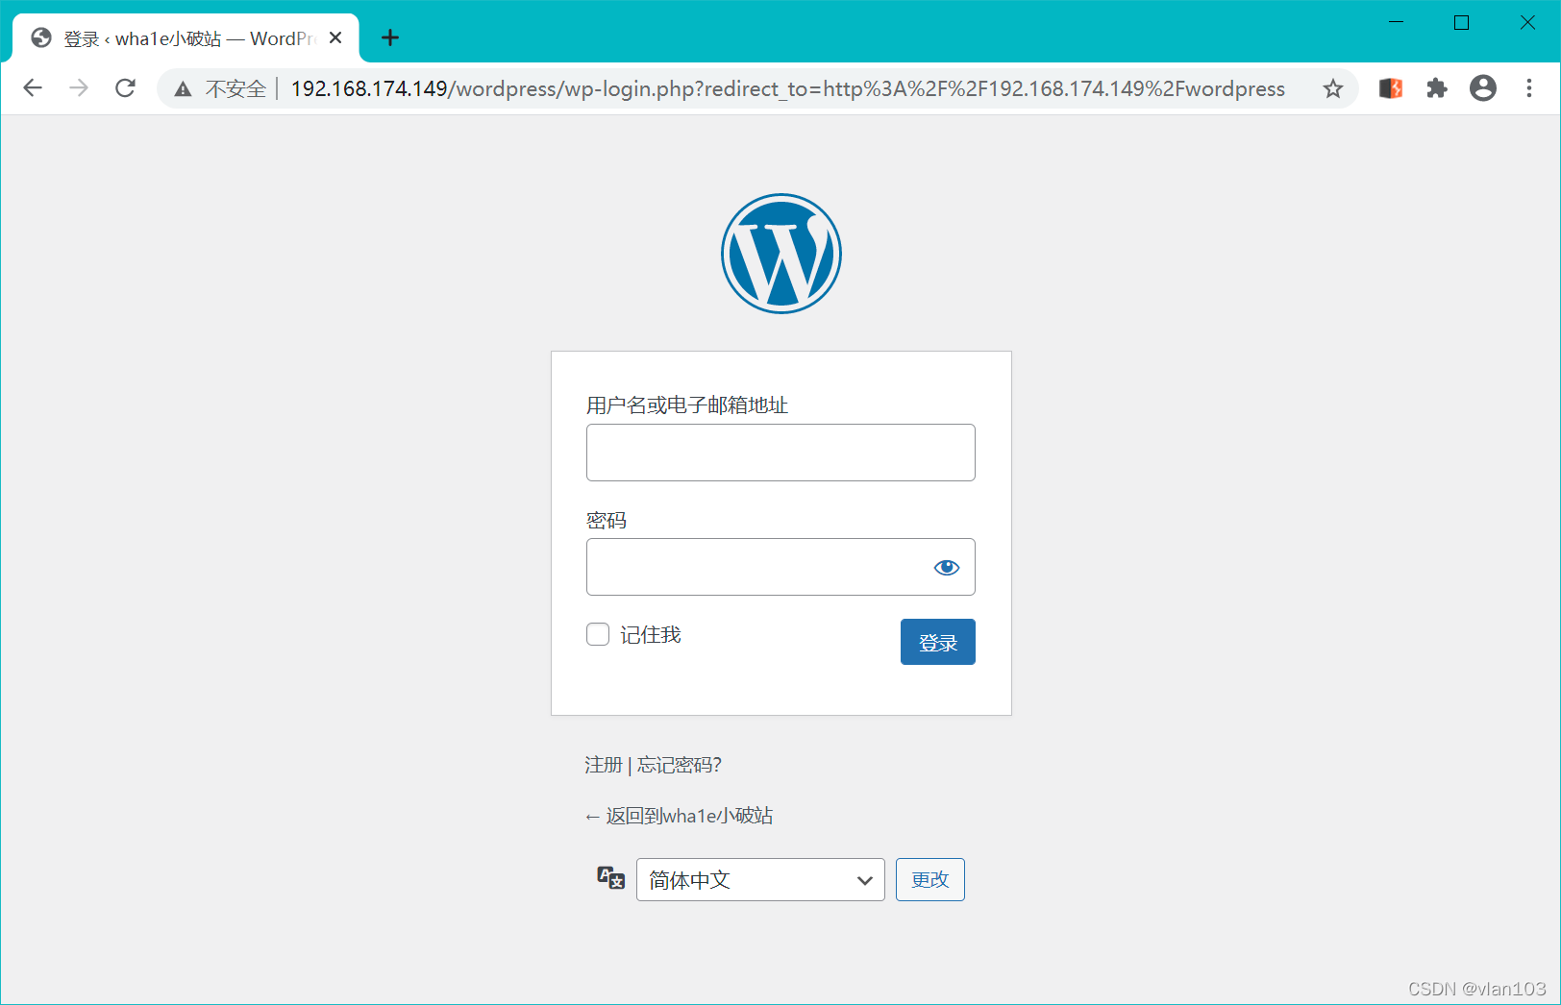
Task: Close the Chrome window
Action: point(1527,22)
